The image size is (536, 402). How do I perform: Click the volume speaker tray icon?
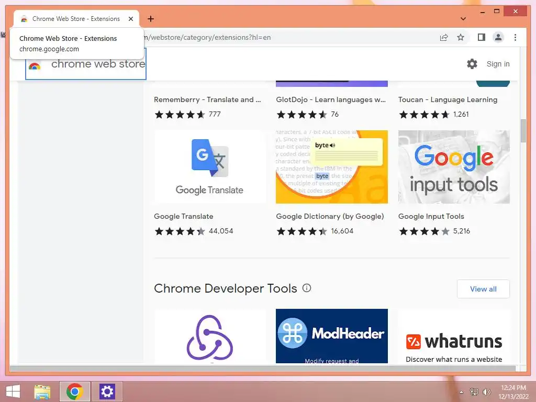coord(486,392)
